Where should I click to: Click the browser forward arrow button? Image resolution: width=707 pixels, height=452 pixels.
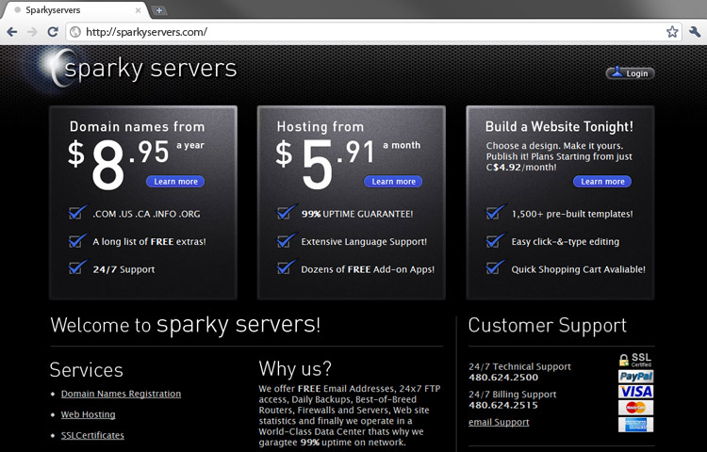click(32, 32)
